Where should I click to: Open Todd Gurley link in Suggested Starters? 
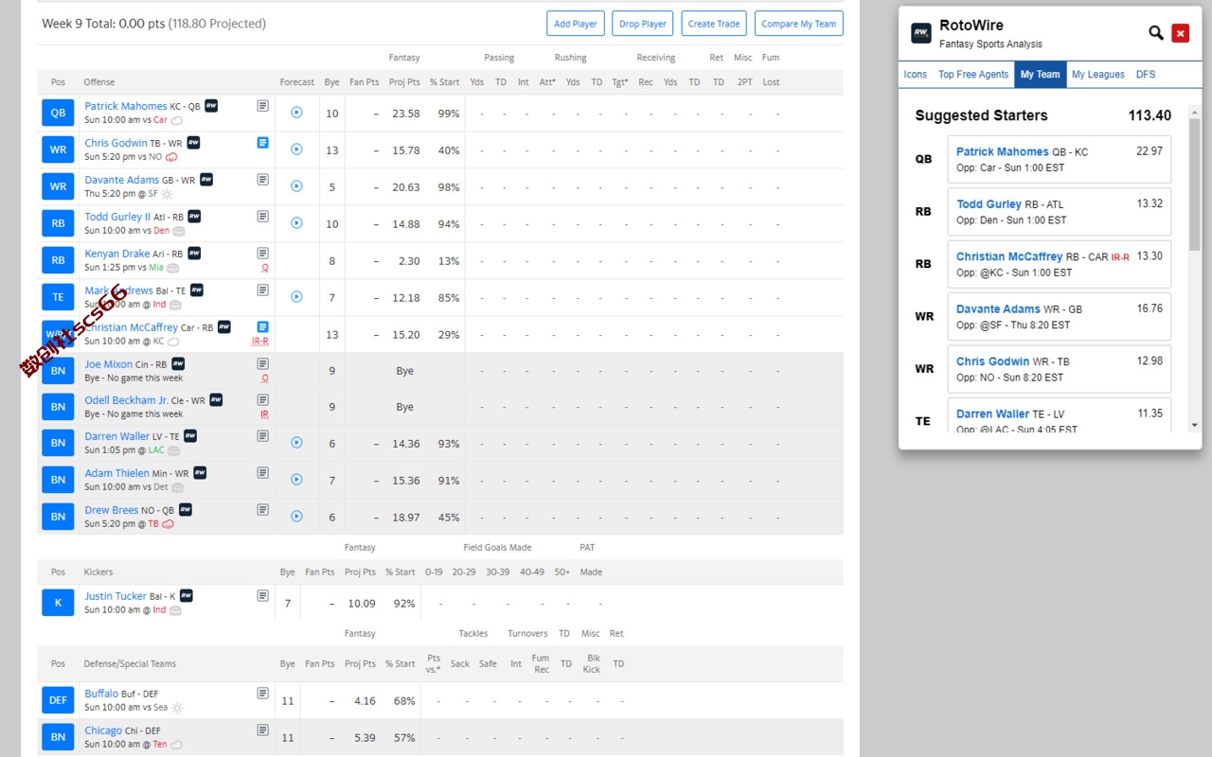989,204
